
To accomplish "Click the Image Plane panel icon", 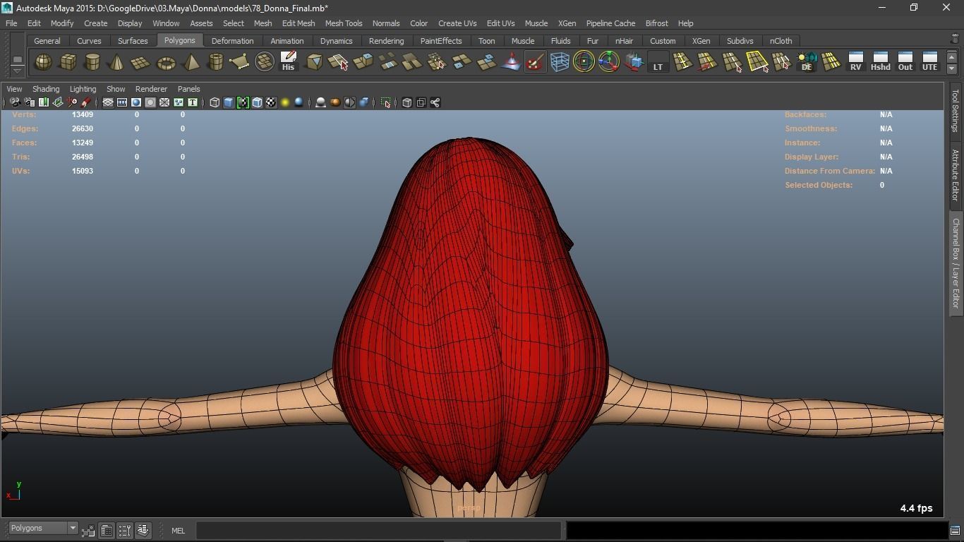I will tap(58, 102).
